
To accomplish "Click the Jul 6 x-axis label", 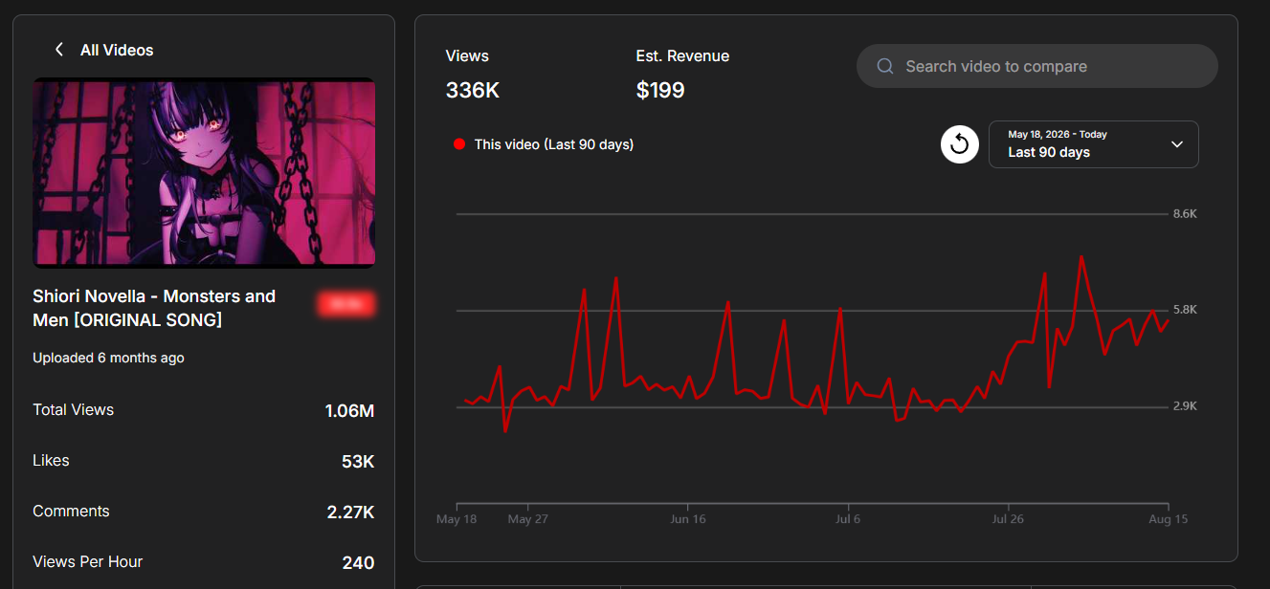I will tap(848, 519).
